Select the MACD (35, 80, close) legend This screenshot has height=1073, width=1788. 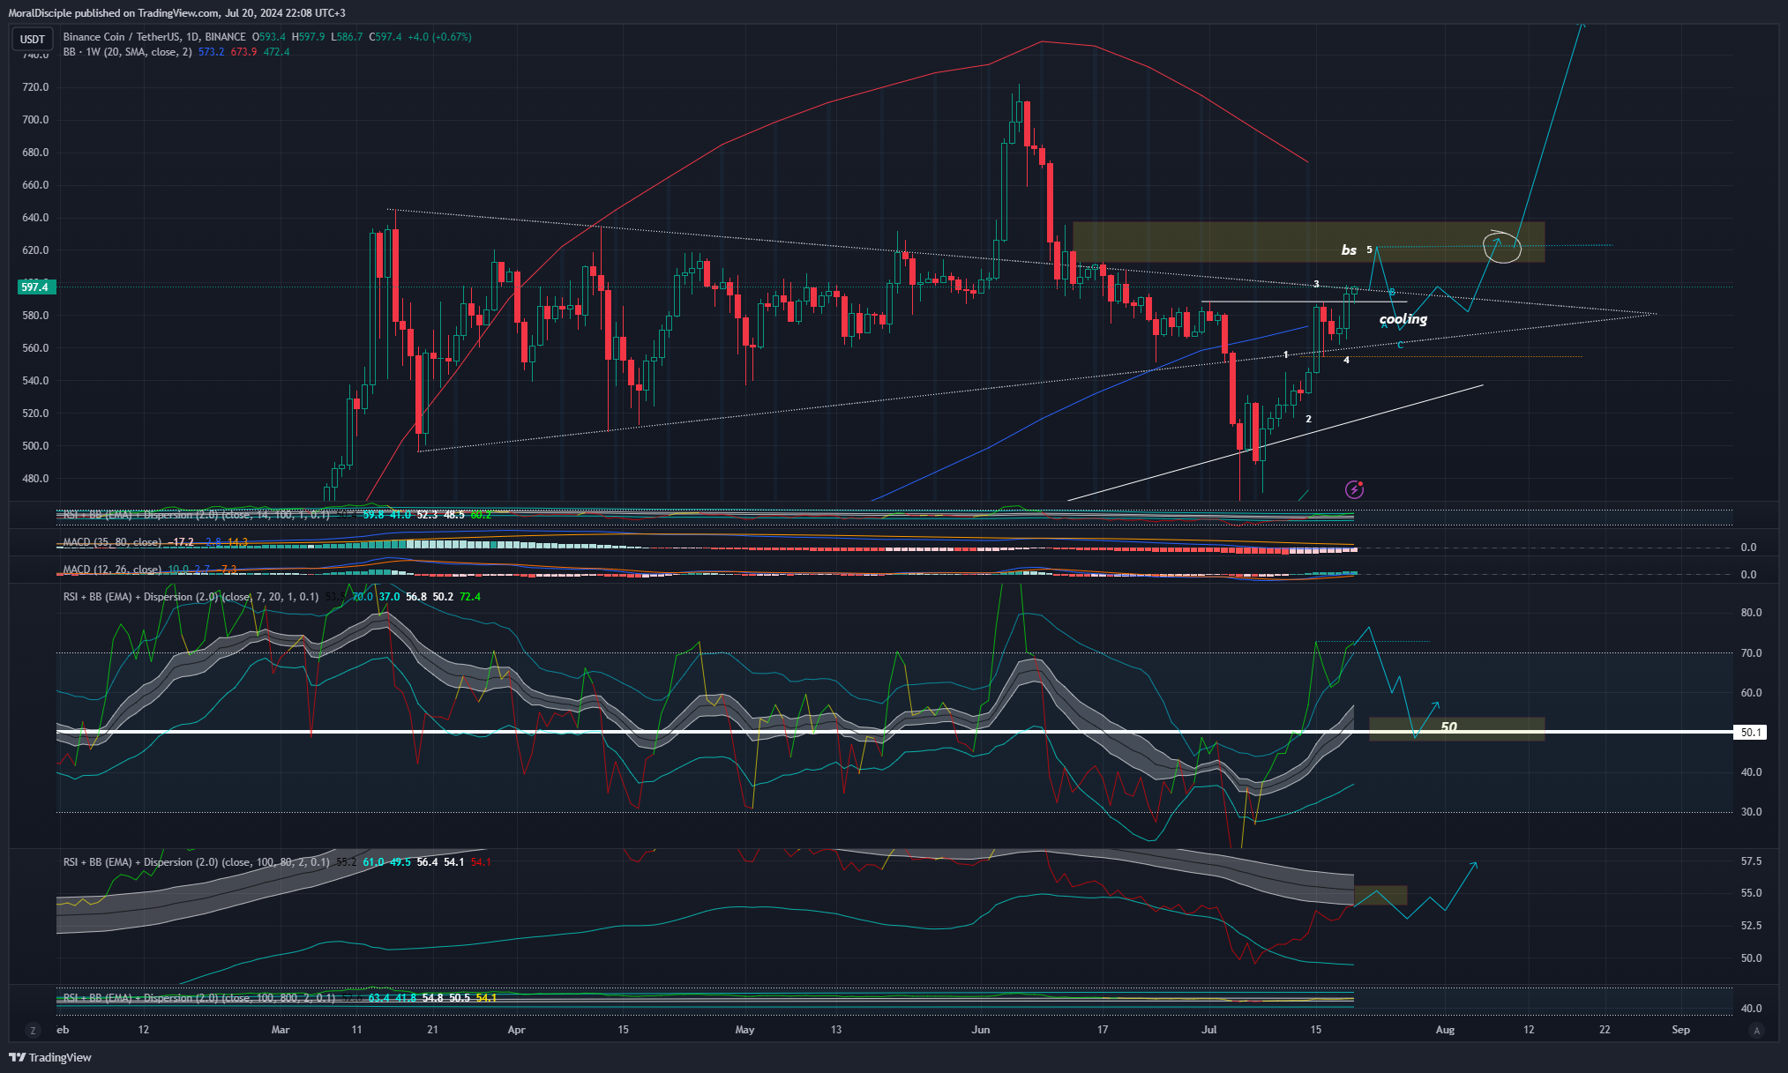point(112,542)
